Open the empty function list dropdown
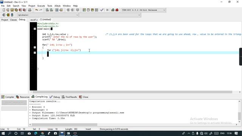 [x=110, y=15]
